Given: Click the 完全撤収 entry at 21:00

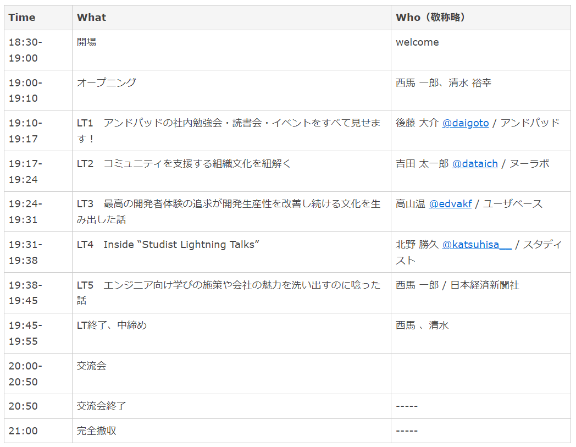Looking at the screenshot, I should pyautogui.click(x=97, y=431).
